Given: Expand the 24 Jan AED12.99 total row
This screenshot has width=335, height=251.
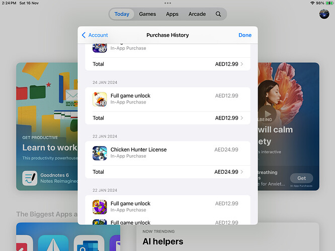Looking at the screenshot, I should 168,118.
